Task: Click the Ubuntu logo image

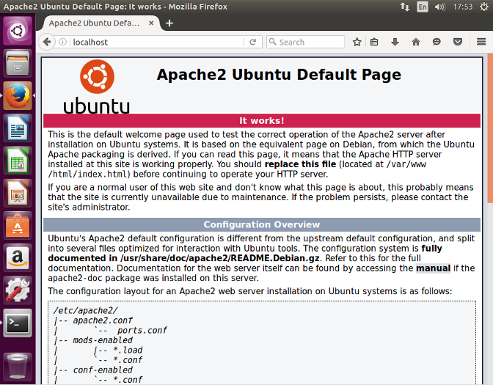Action: coord(97,87)
